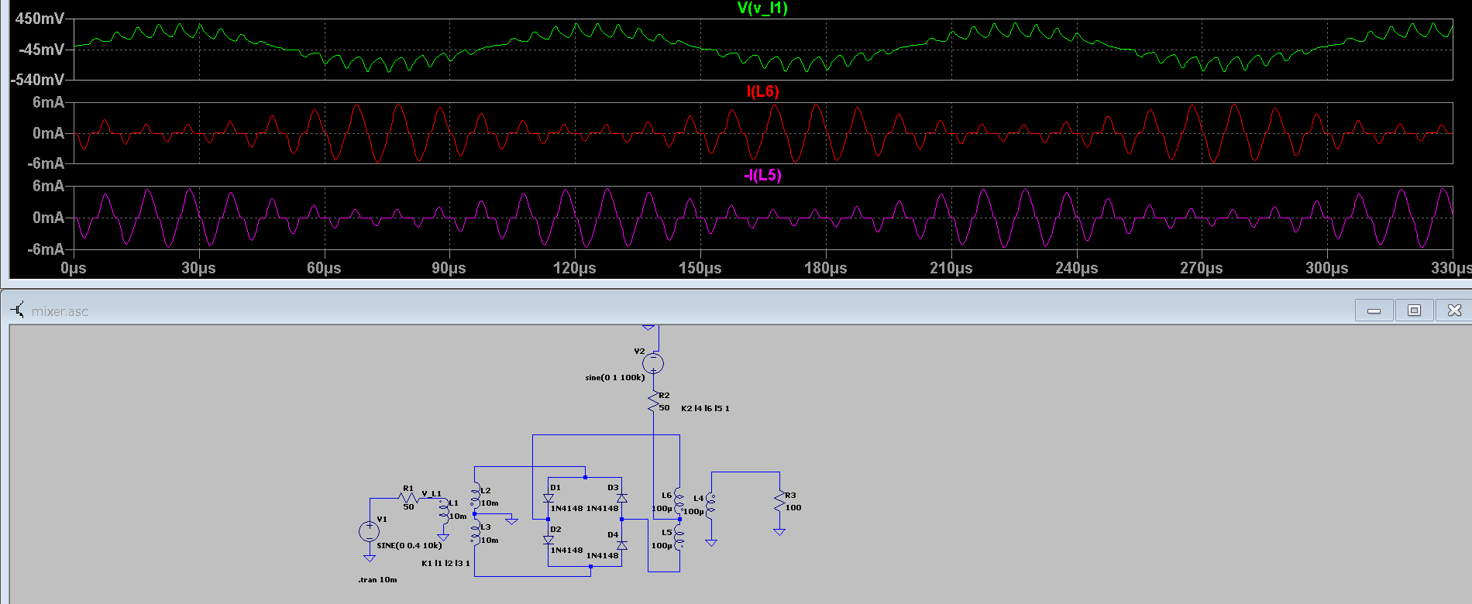This screenshot has width=1472, height=604.
Task: Click the -540mV axis label
Action: (x=37, y=80)
